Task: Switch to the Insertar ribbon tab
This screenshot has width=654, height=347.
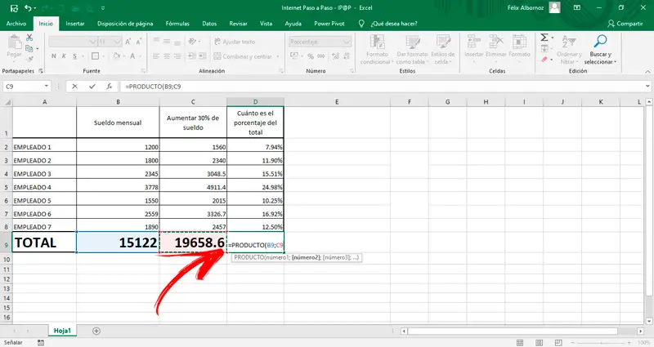Action: tap(74, 24)
